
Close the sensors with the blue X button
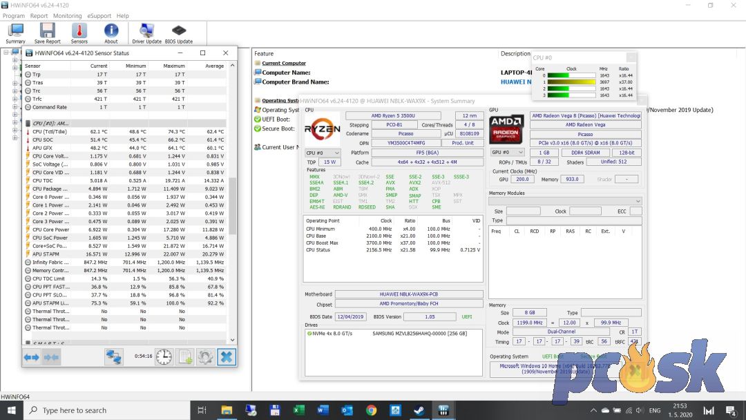227,356
